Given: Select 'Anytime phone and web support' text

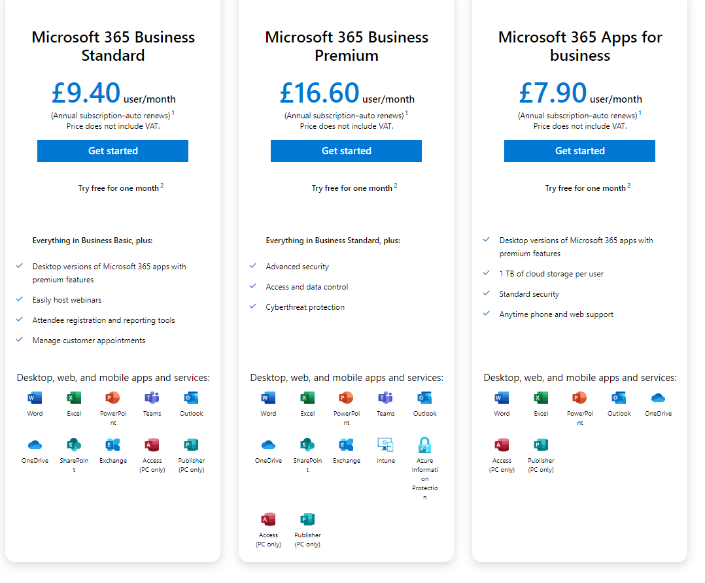Looking at the screenshot, I should click(556, 314).
